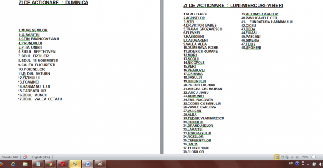Open Windows Explorer folder in taskbar
Image resolution: width=323 pixels, height=168 pixels.
click(x=25, y=164)
